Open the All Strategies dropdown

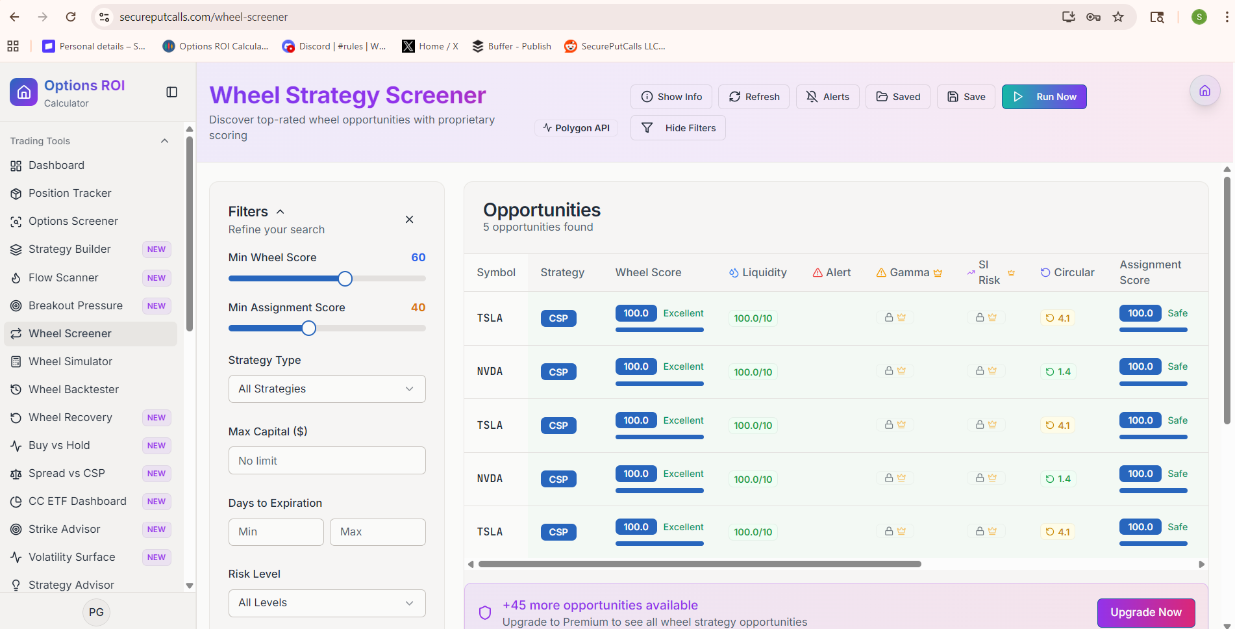327,389
